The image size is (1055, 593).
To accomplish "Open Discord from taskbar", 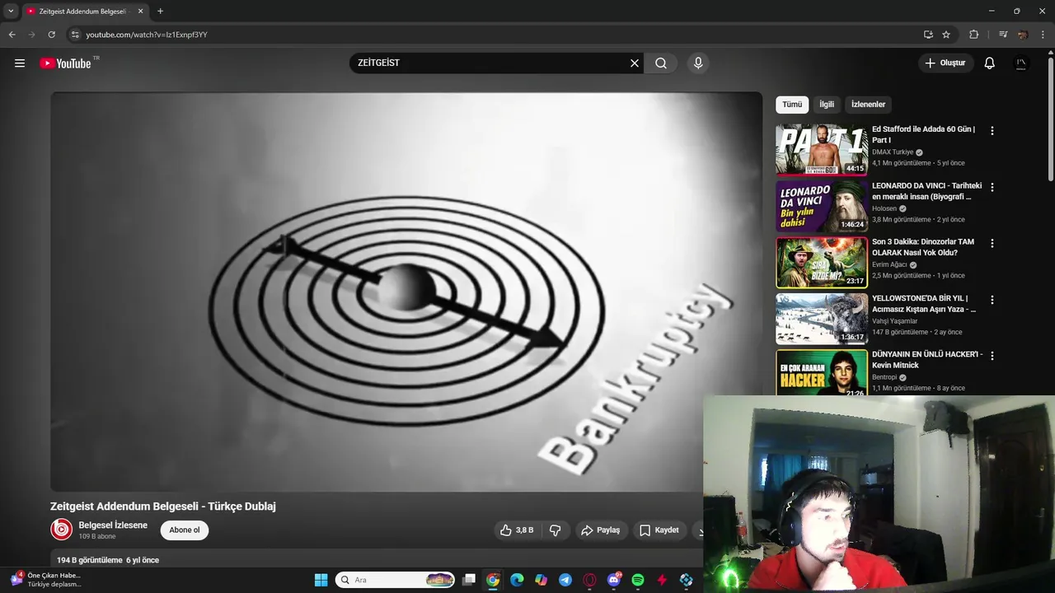I will click(x=613, y=580).
